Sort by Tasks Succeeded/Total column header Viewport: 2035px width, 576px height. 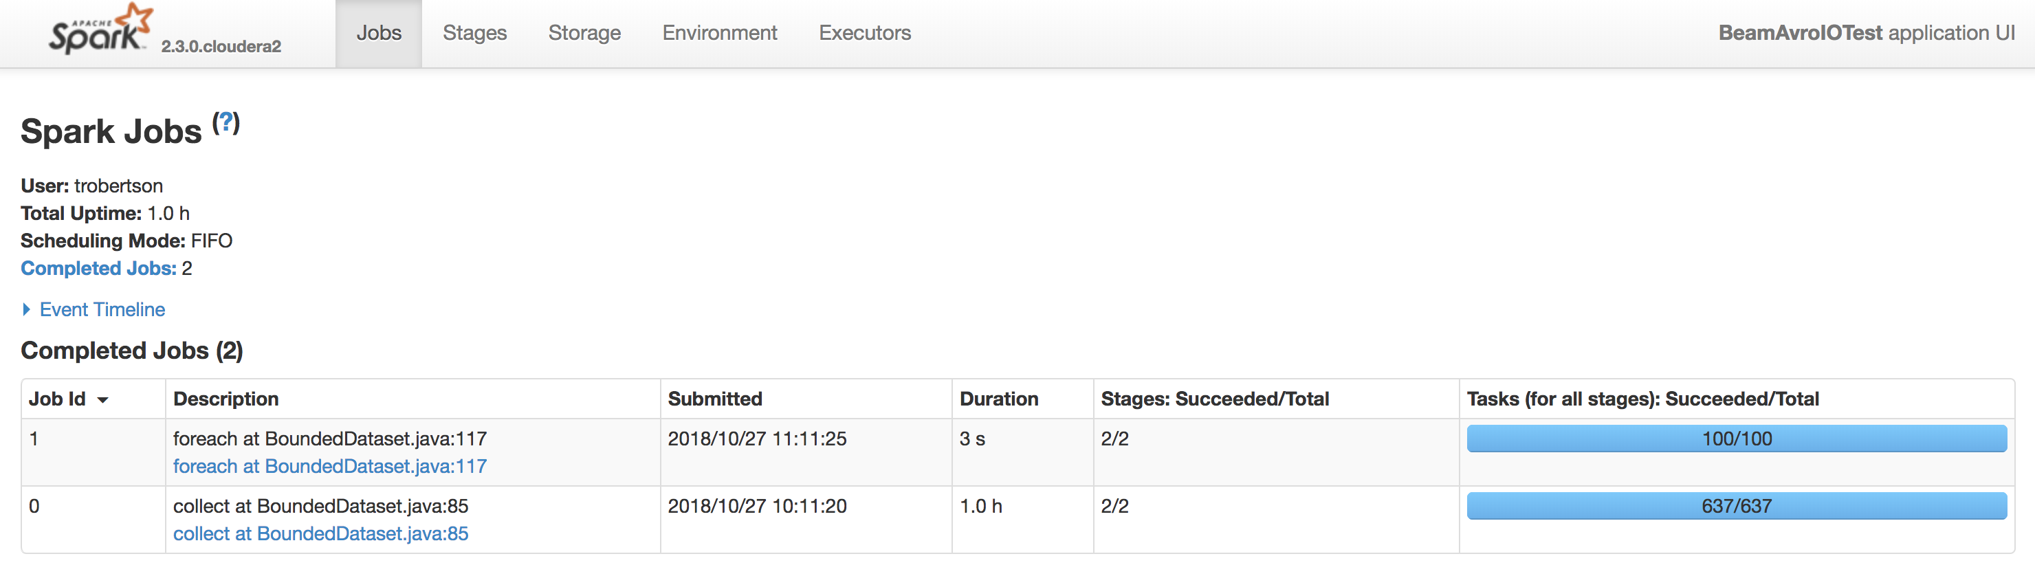[x=1642, y=399]
